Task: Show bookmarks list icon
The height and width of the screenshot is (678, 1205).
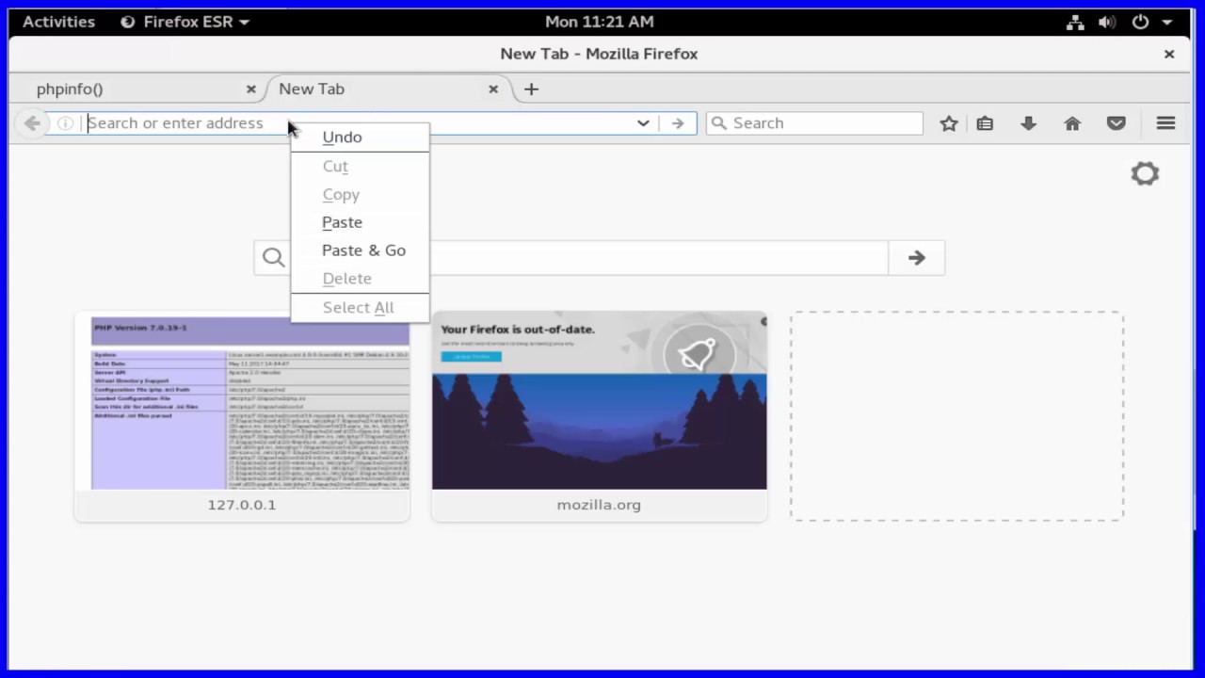Action: click(985, 123)
